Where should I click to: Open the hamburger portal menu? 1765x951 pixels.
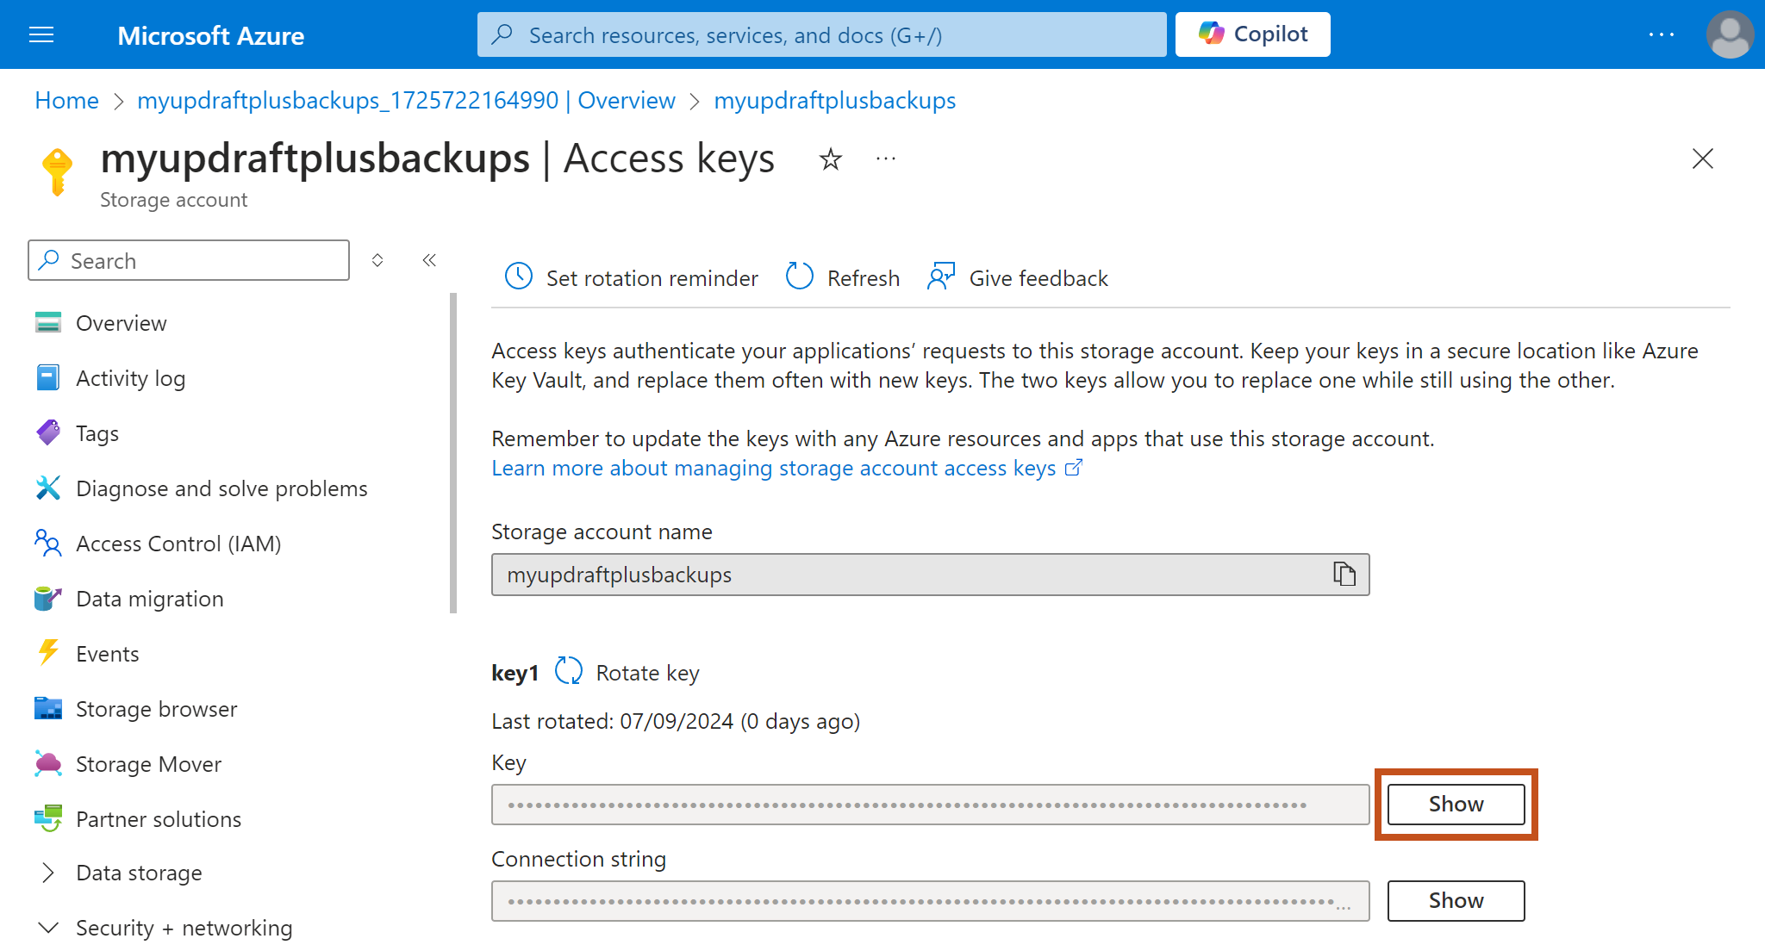pos(41,34)
